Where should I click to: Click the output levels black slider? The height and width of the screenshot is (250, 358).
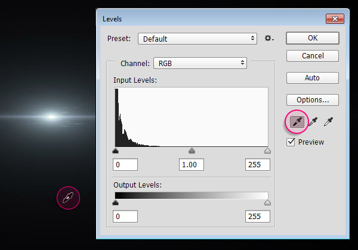click(115, 203)
